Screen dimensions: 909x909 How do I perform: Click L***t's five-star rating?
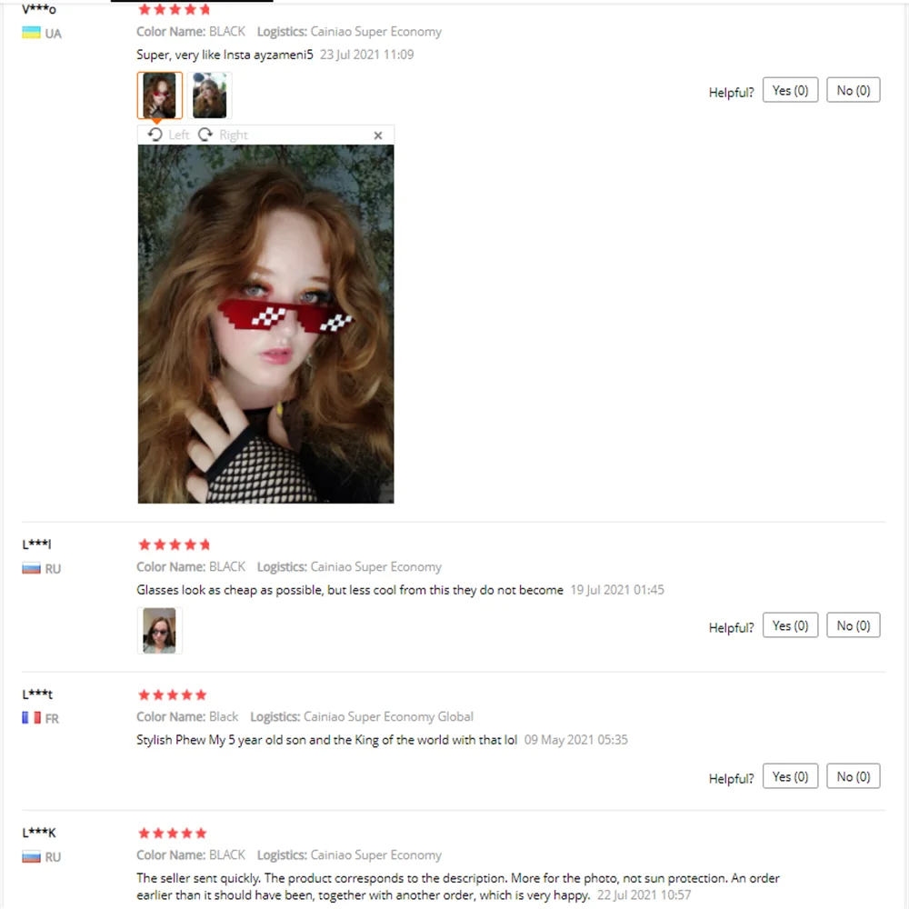coord(172,694)
